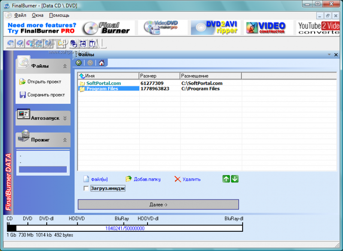Click size value 1778963823
This screenshot has width=343, height=251.
155,89
